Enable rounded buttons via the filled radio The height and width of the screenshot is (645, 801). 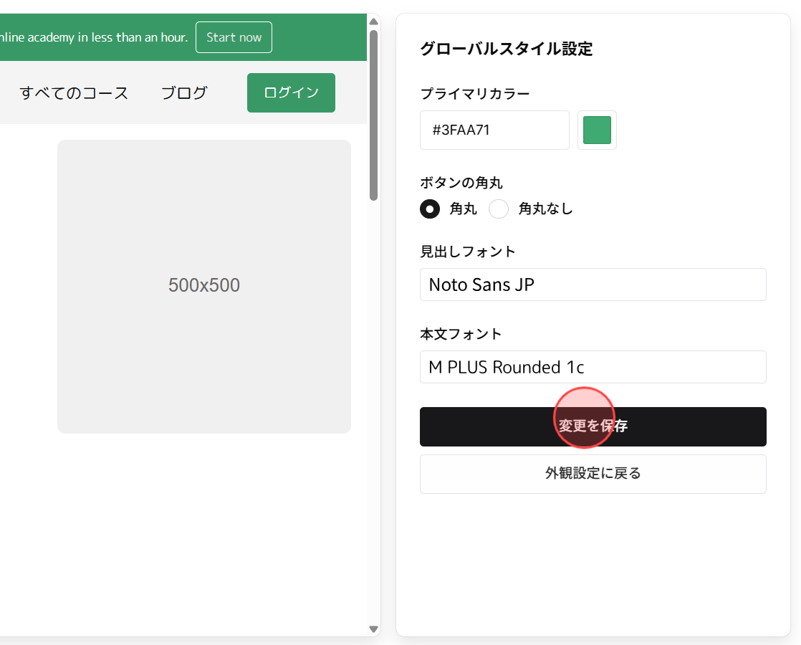tap(430, 209)
